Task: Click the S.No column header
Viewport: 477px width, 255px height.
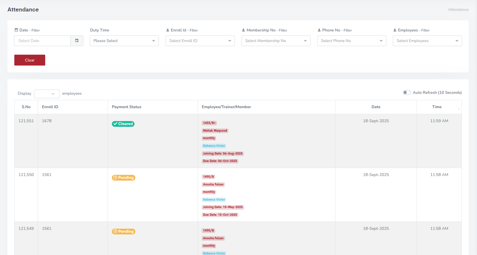Action: pyautogui.click(x=26, y=107)
